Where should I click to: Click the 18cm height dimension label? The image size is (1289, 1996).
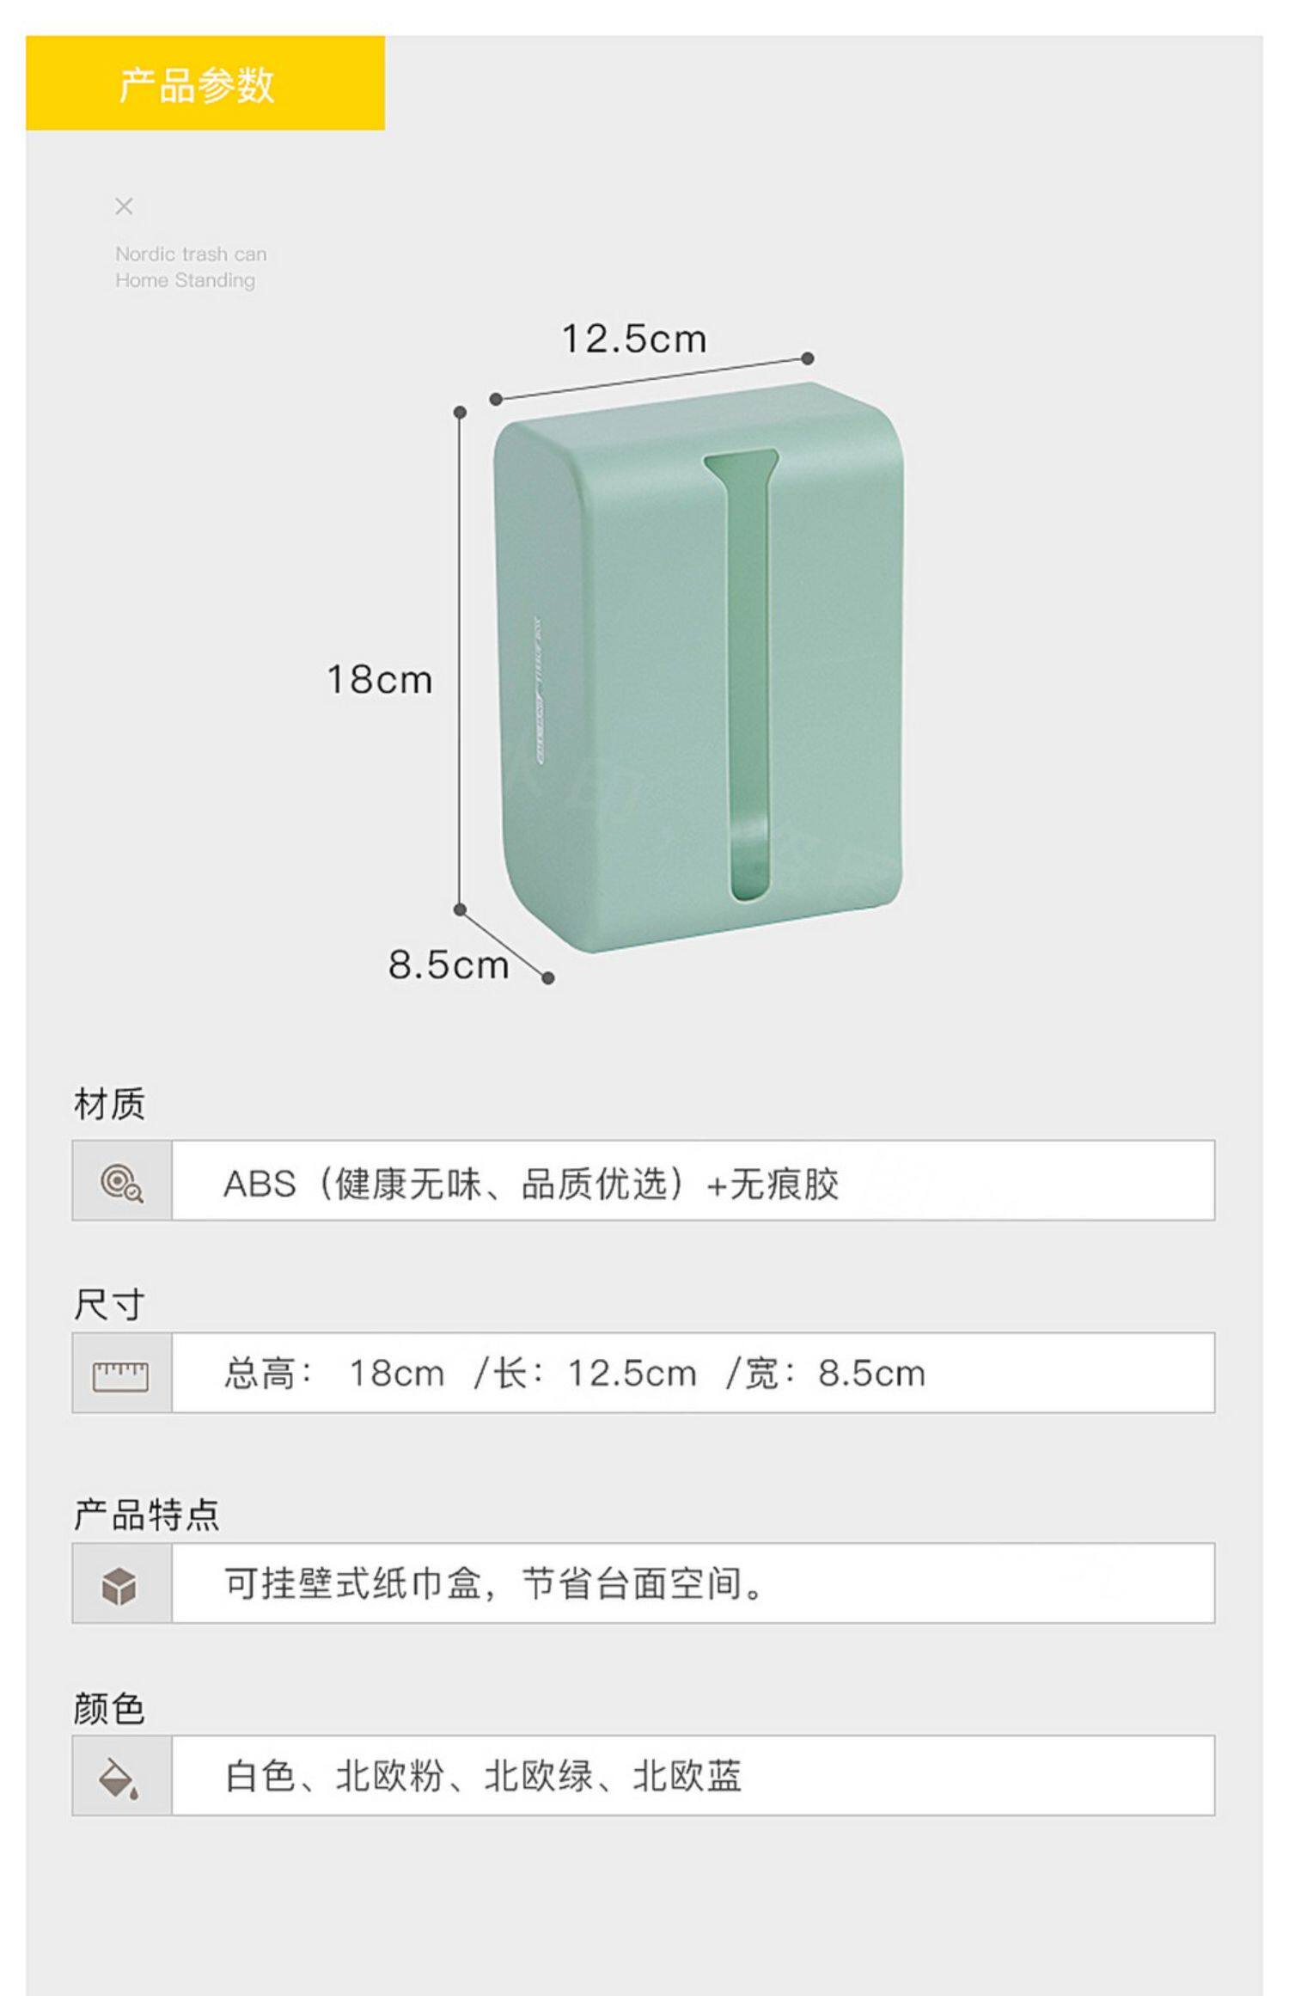pos(379,680)
